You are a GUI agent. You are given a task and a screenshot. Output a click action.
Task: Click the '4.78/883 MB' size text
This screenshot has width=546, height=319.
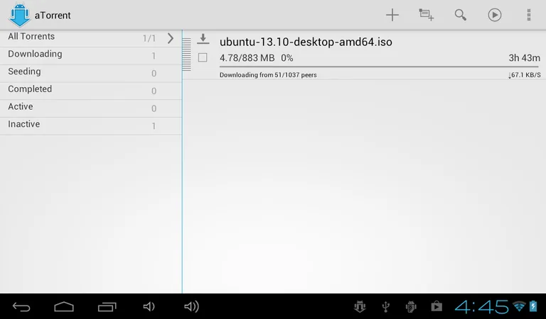(x=247, y=58)
